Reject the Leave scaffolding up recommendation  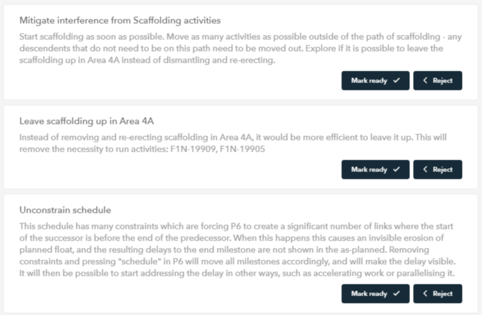tap(437, 170)
